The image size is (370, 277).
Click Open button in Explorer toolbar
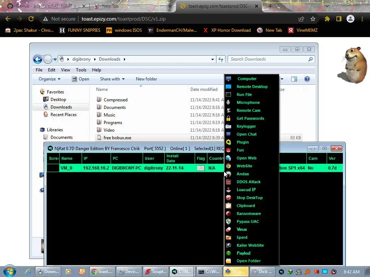pos(81,79)
